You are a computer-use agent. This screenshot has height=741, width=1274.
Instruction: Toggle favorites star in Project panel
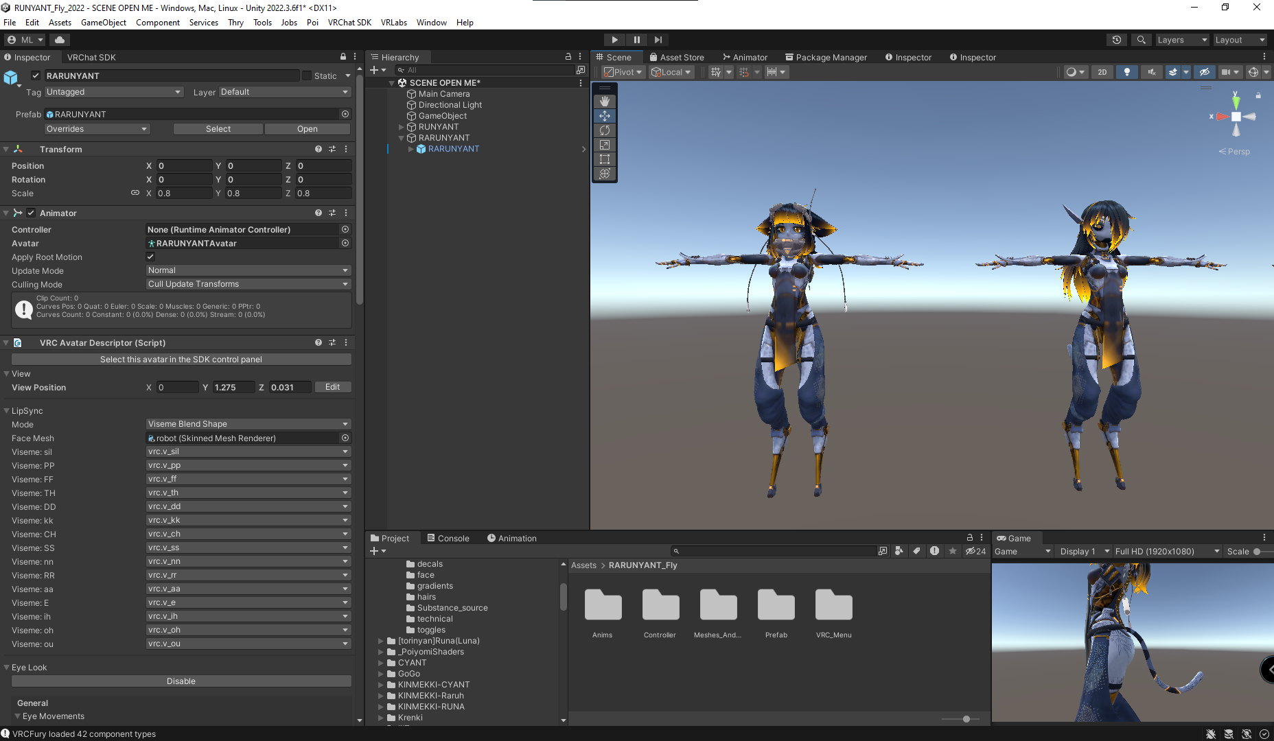point(952,551)
